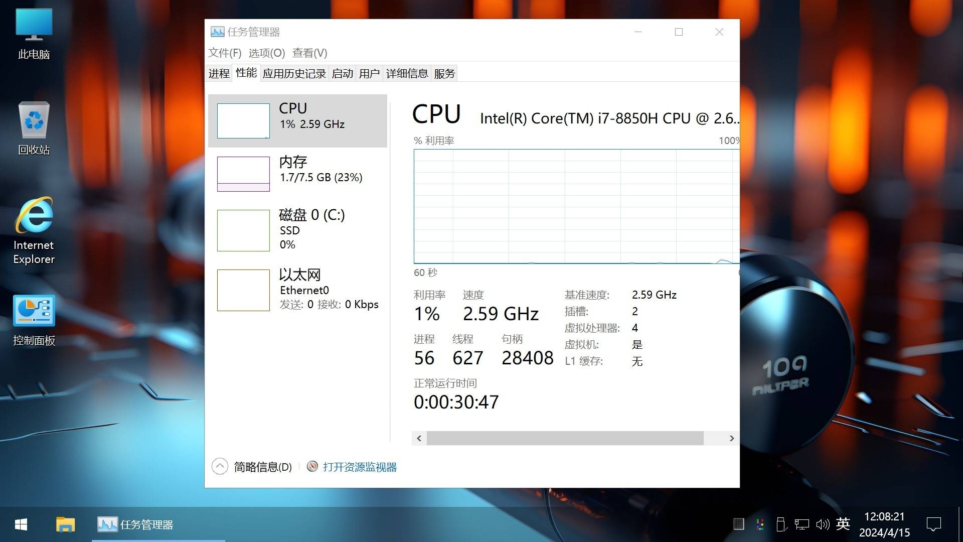963x542 pixels.
Task: Switch to the 详细信息 tab
Action: 407,73
